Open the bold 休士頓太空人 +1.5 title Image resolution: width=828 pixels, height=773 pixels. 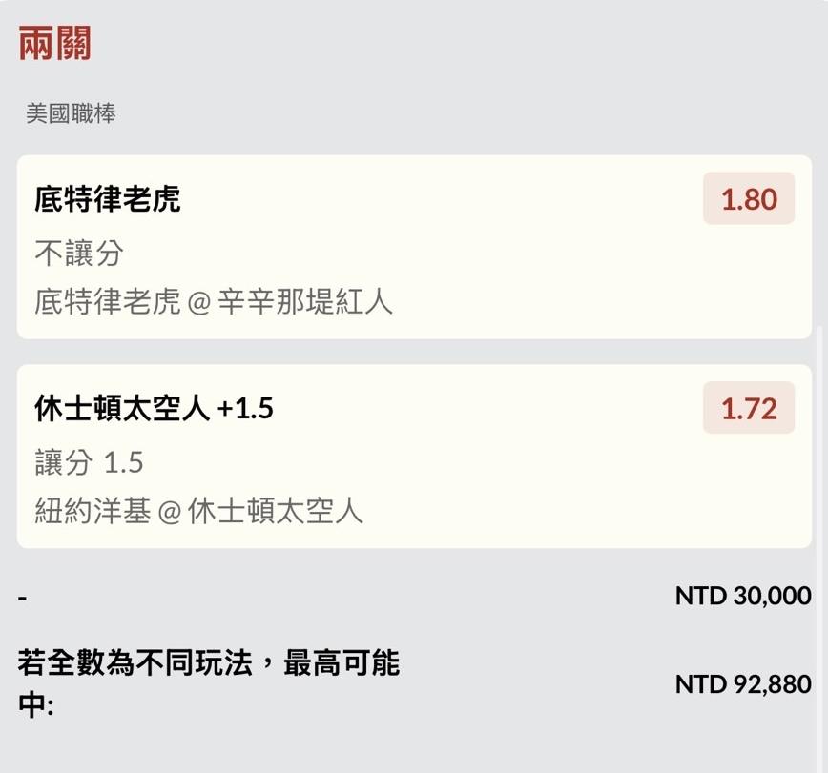pos(154,408)
